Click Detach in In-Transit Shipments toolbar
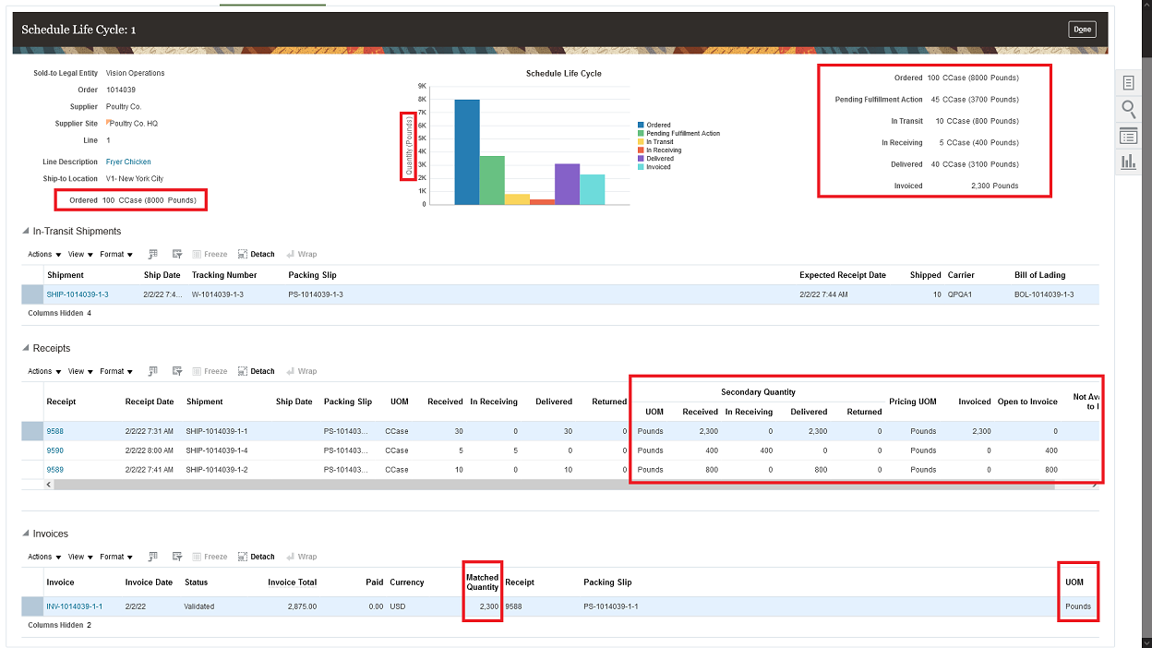The image size is (1152, 648). coord(257,254)
